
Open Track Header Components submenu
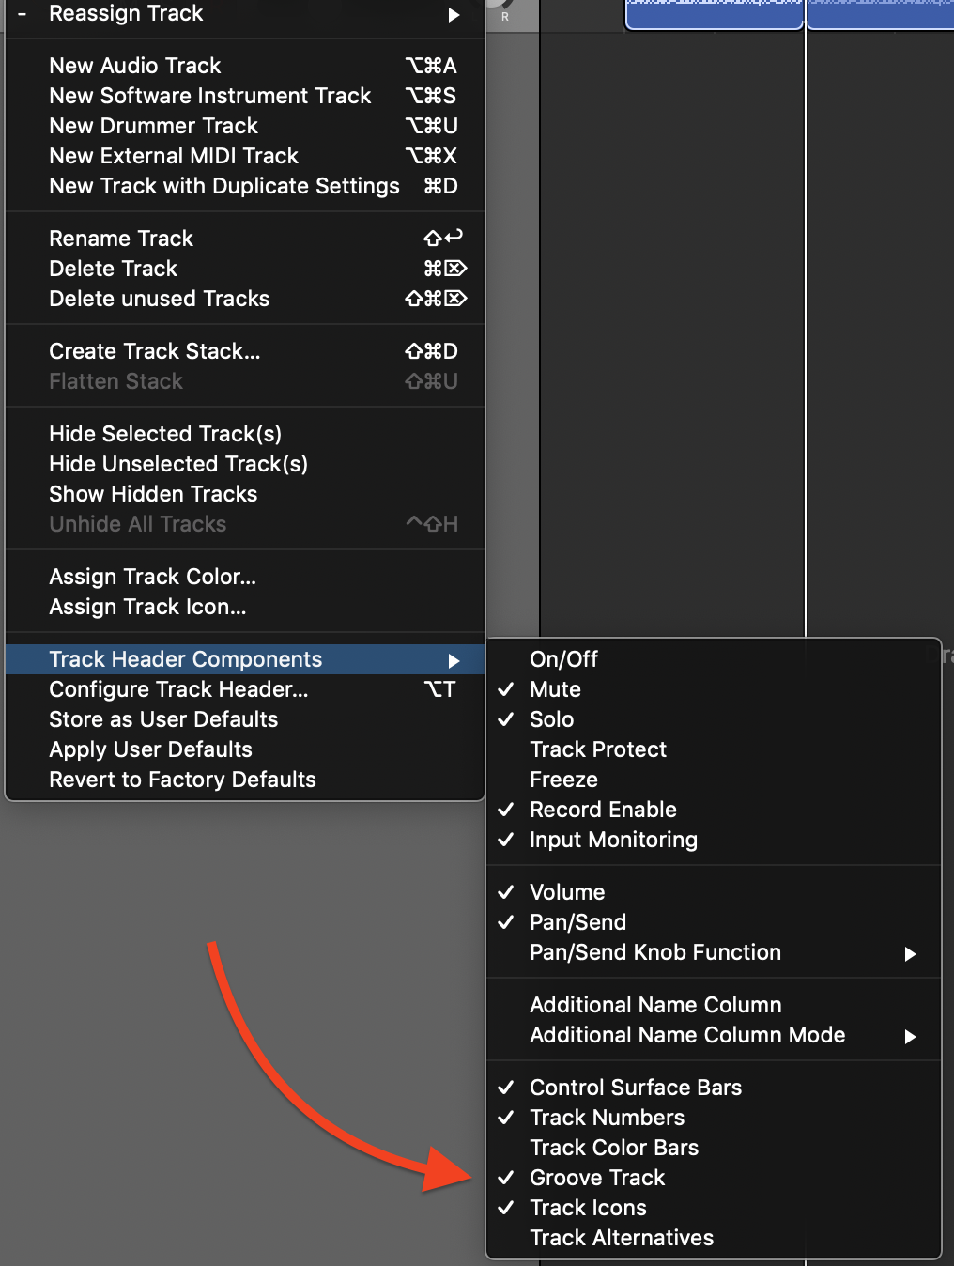click(186, 659)
